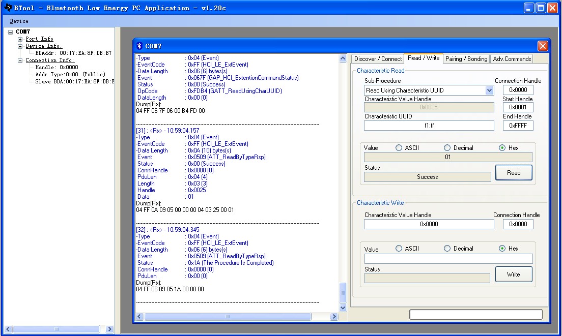Screen dimensions: 562x336
Task: Click the Bluetooth icon in COM7 window title
Action: pyautogui.click(x=139, y=46)
